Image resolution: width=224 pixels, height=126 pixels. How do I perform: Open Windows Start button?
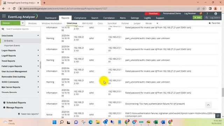pyautogui.click(x=55, y=122)
